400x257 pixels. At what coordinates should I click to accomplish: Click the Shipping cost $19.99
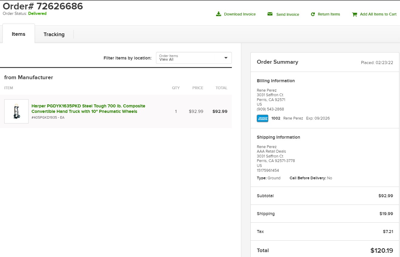click(x=386, y=214)
